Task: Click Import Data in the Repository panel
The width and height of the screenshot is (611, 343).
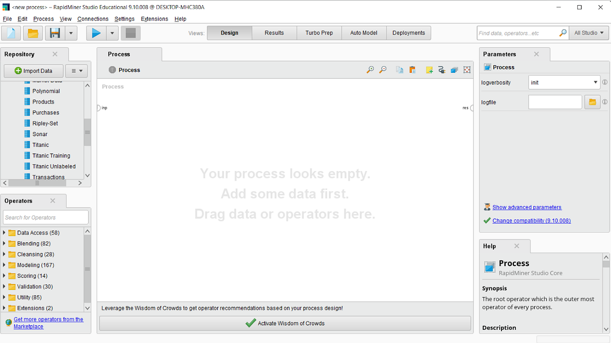Action: pos(33,71)
